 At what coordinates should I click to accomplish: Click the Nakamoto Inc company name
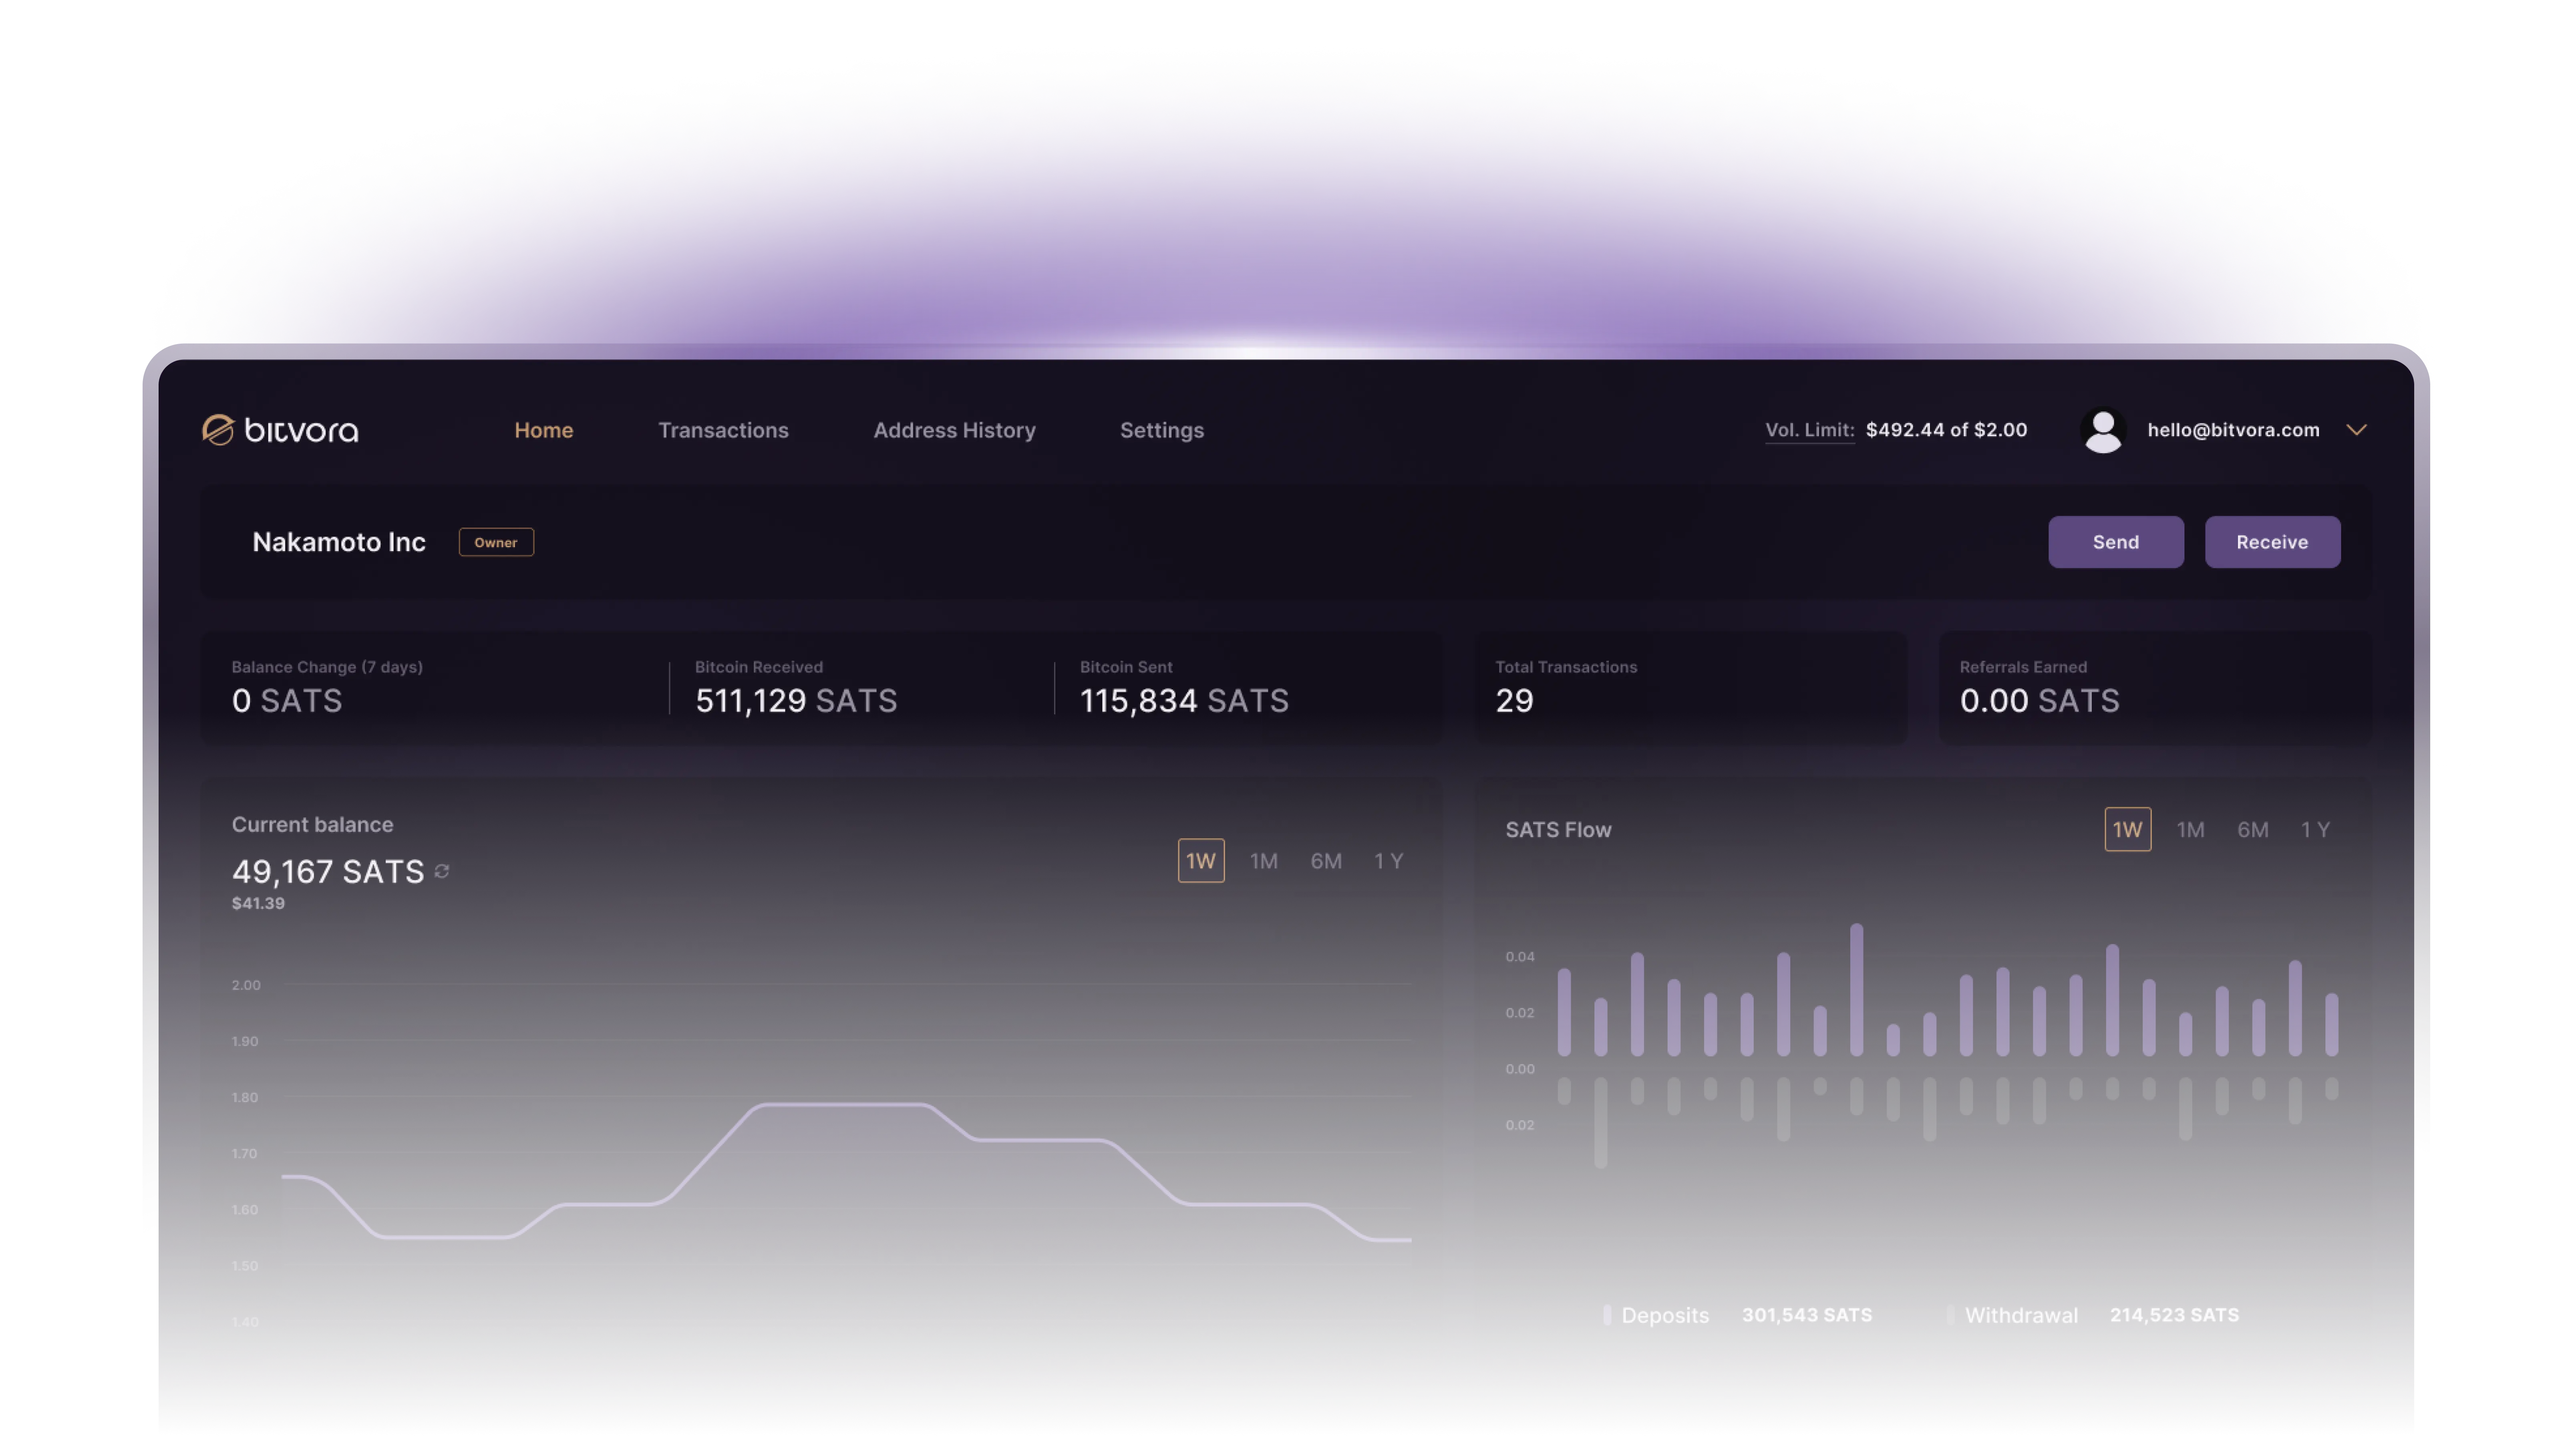339,542
